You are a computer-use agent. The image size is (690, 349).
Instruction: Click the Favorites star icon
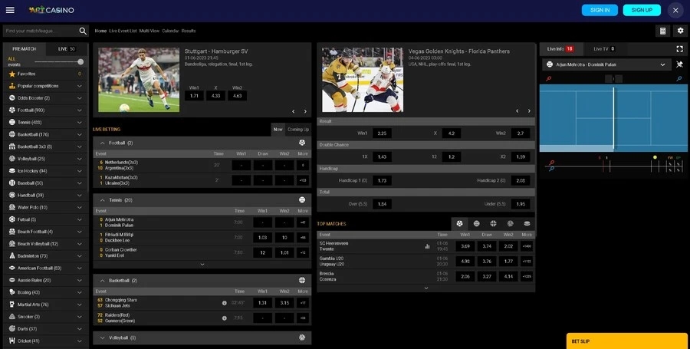[11, 74]
